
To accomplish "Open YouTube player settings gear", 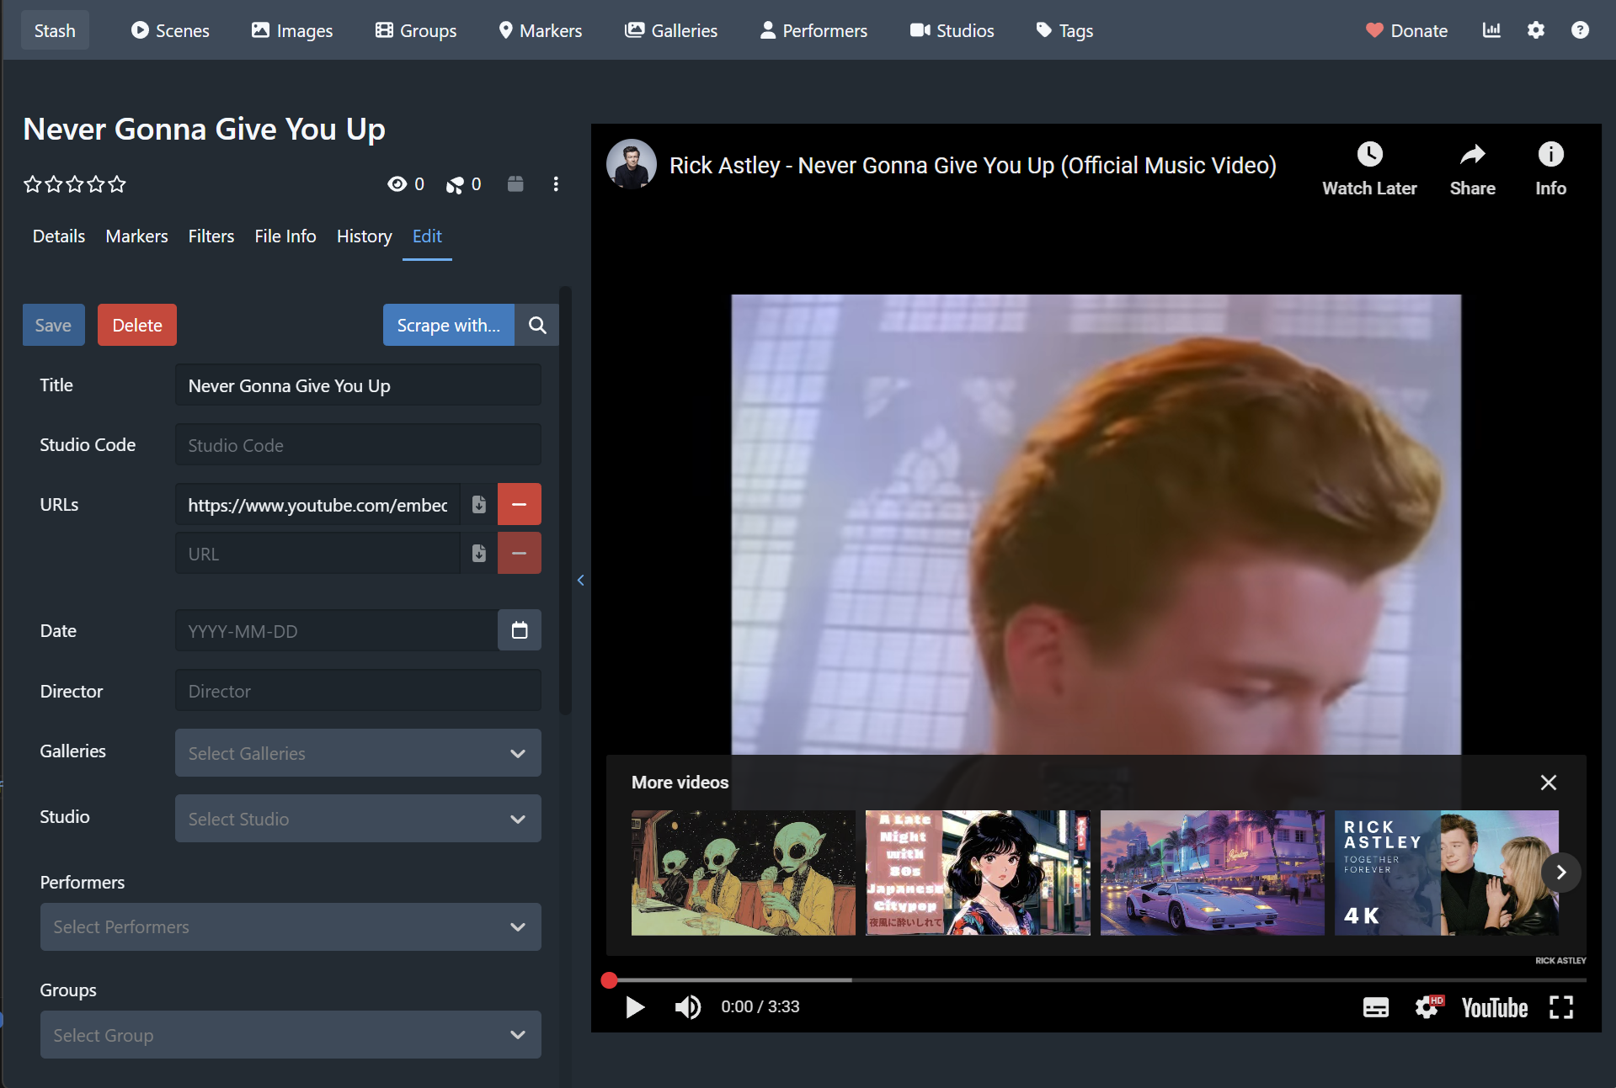I will [x=1427, y=1007].
